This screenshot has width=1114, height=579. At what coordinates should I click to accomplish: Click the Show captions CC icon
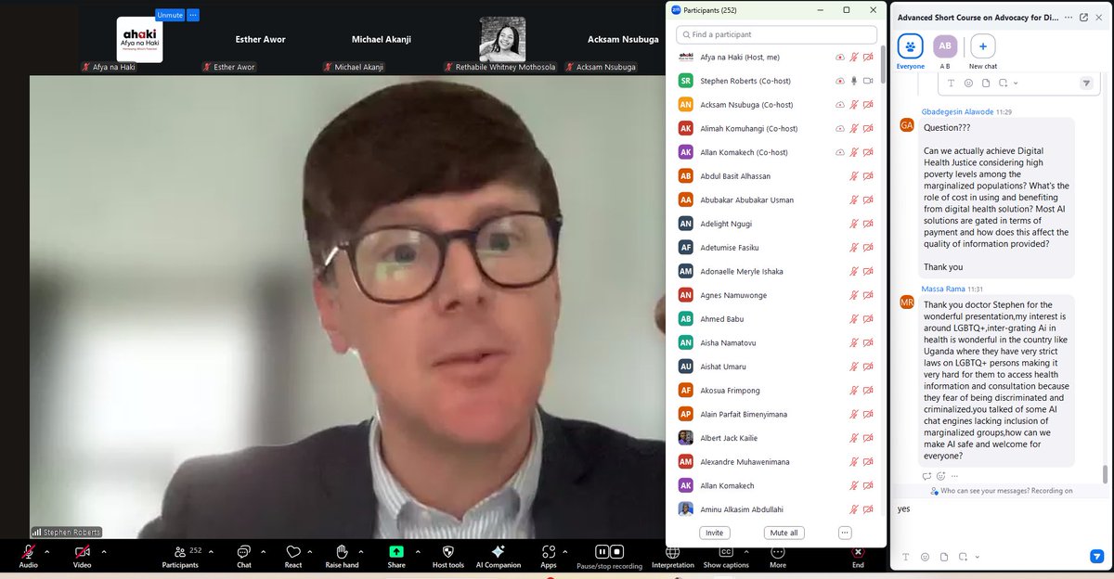coord(726,551)
